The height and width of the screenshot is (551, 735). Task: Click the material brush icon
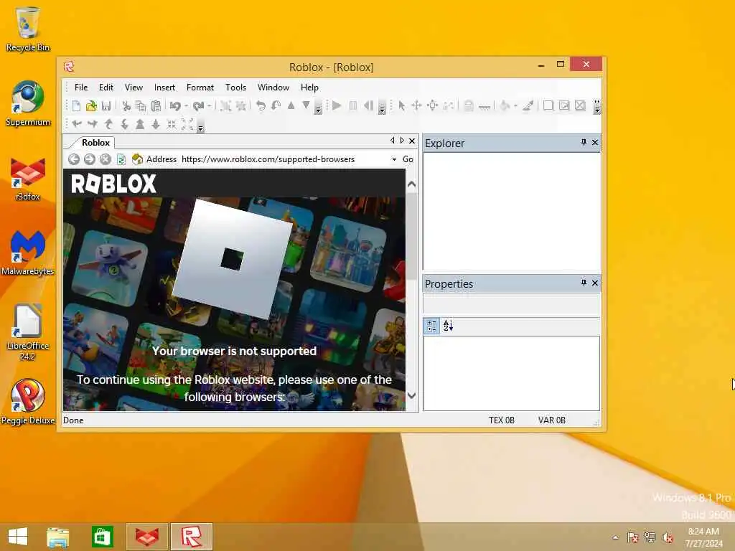click(x=528, y=105)
